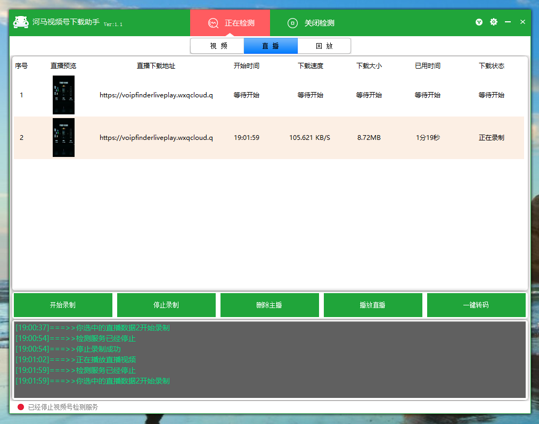Open the 回放 tab

click(324, 46)
